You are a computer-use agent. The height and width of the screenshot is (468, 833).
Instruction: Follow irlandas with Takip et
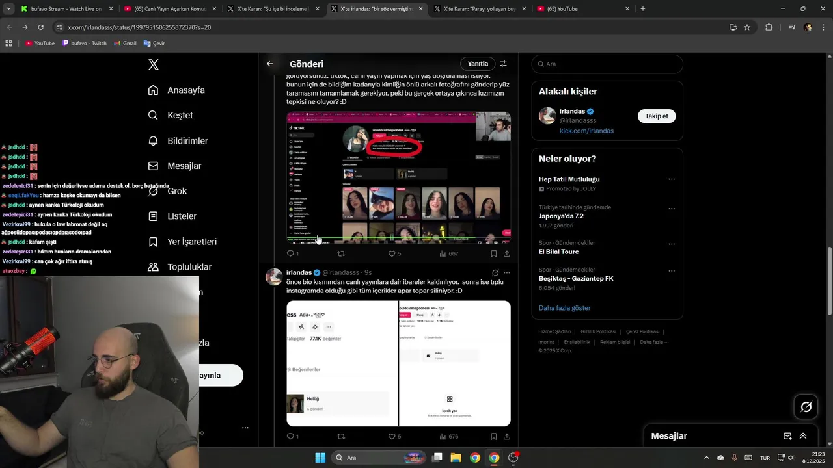coord(657,116)
